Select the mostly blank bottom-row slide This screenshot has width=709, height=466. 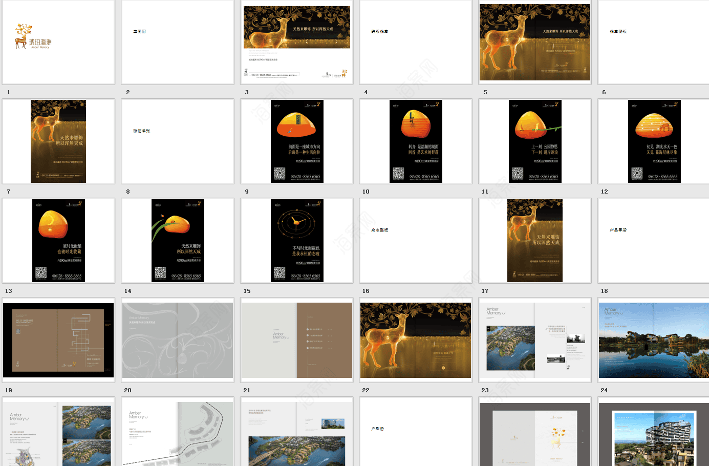click(x=416, y=432)
